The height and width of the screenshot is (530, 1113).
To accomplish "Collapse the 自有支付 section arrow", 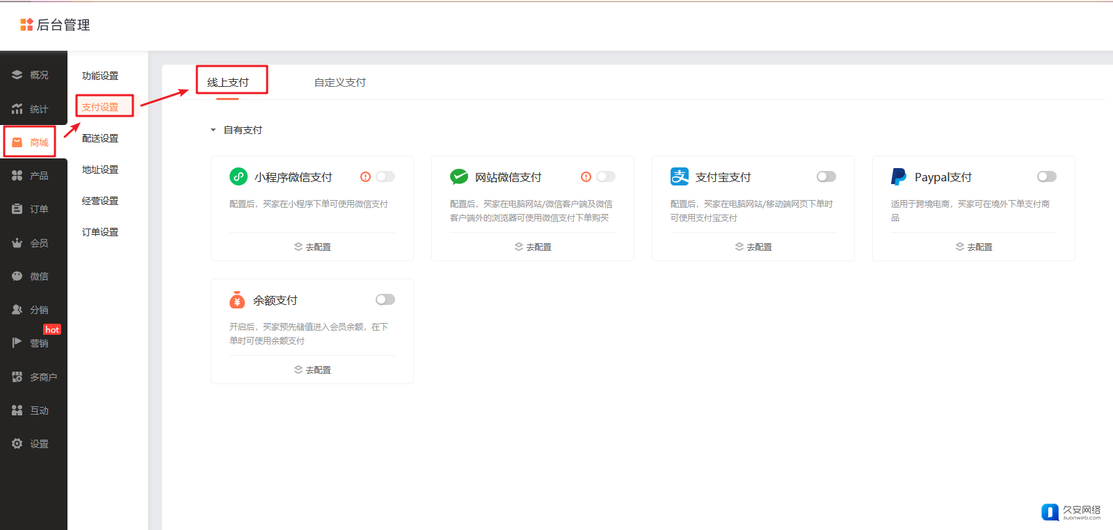I will (x=214, y=130).
